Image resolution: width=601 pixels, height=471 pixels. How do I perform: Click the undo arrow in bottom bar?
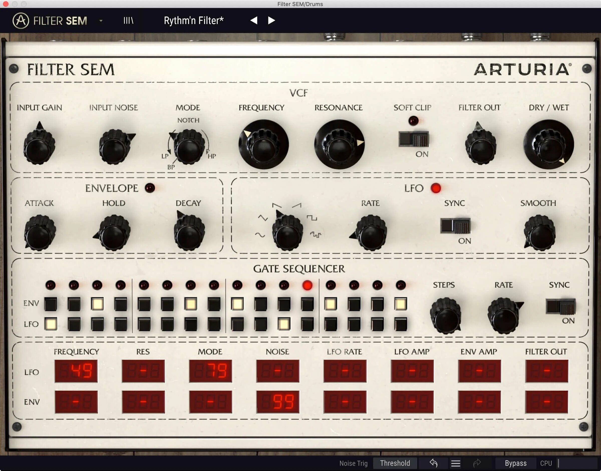click(433, 463)
